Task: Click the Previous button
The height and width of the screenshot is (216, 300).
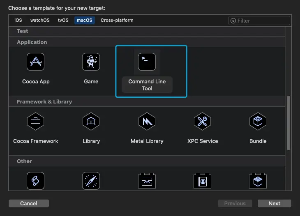Action: coord(235,203)
